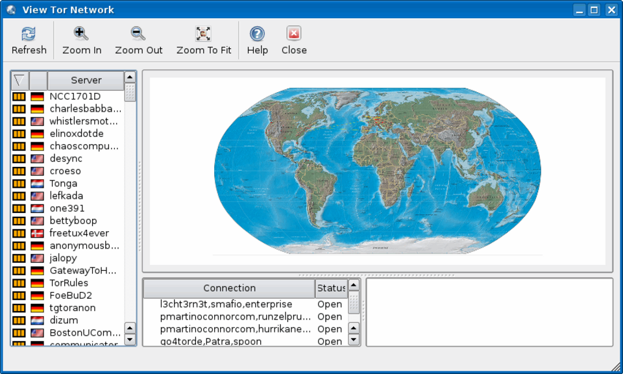Click the bandwidth status icon for desync
The height and width of the screenshot is (374, 623).
click(19, 158)
